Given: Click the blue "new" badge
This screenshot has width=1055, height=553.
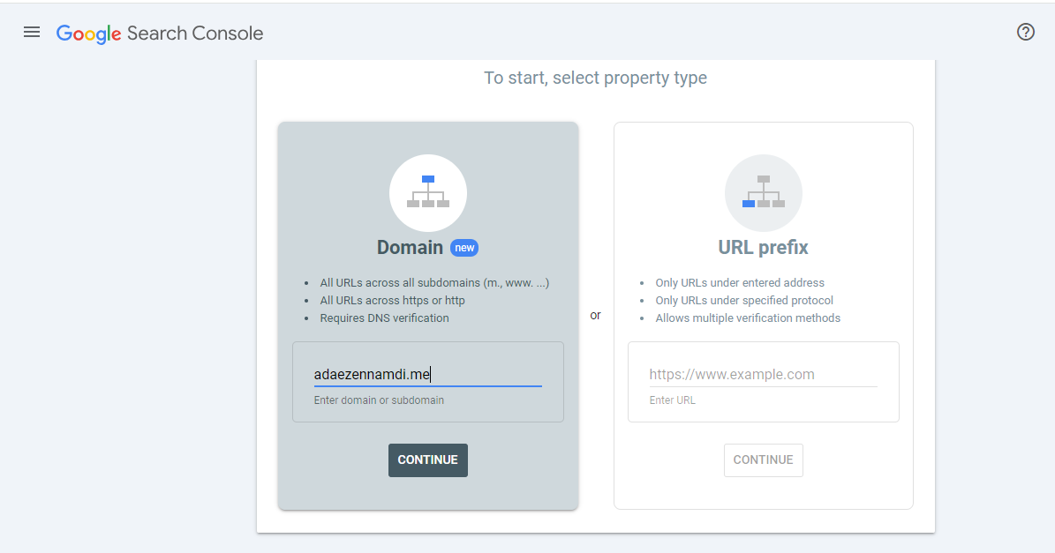Looking at the screenshot, I should click(464, 248).
